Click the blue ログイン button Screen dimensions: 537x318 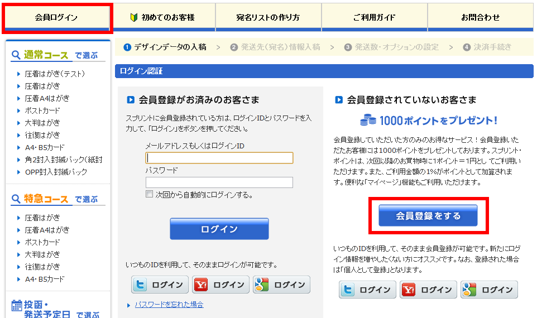219,229
